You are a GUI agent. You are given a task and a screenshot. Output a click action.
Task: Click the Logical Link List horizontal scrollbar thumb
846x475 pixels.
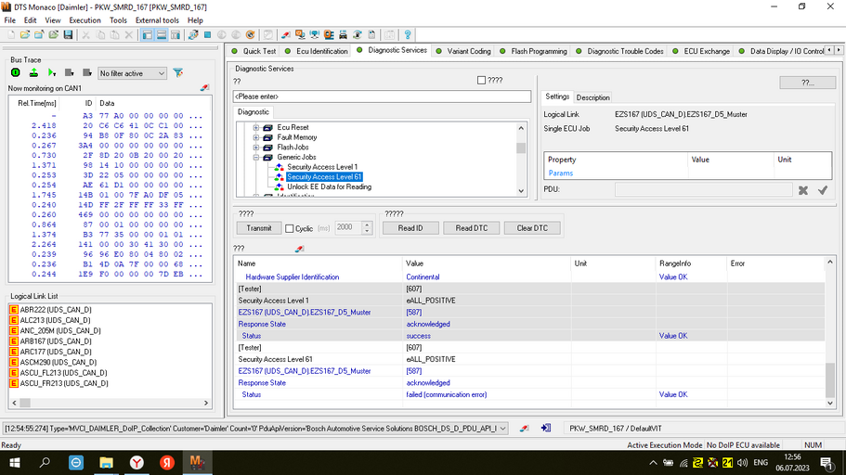[x=25, y=403]
